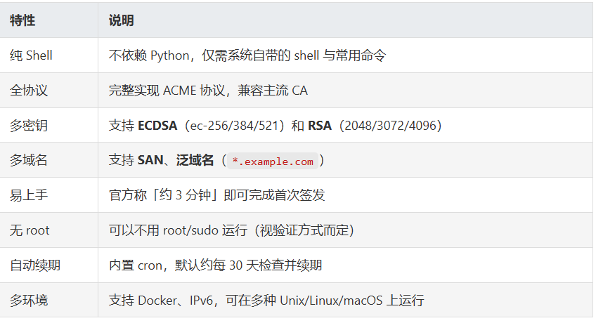The image size is (596, 323).
Task: Select the 纯 Shell feature cell
Action: pyautogui.click(x=31, y=55)
